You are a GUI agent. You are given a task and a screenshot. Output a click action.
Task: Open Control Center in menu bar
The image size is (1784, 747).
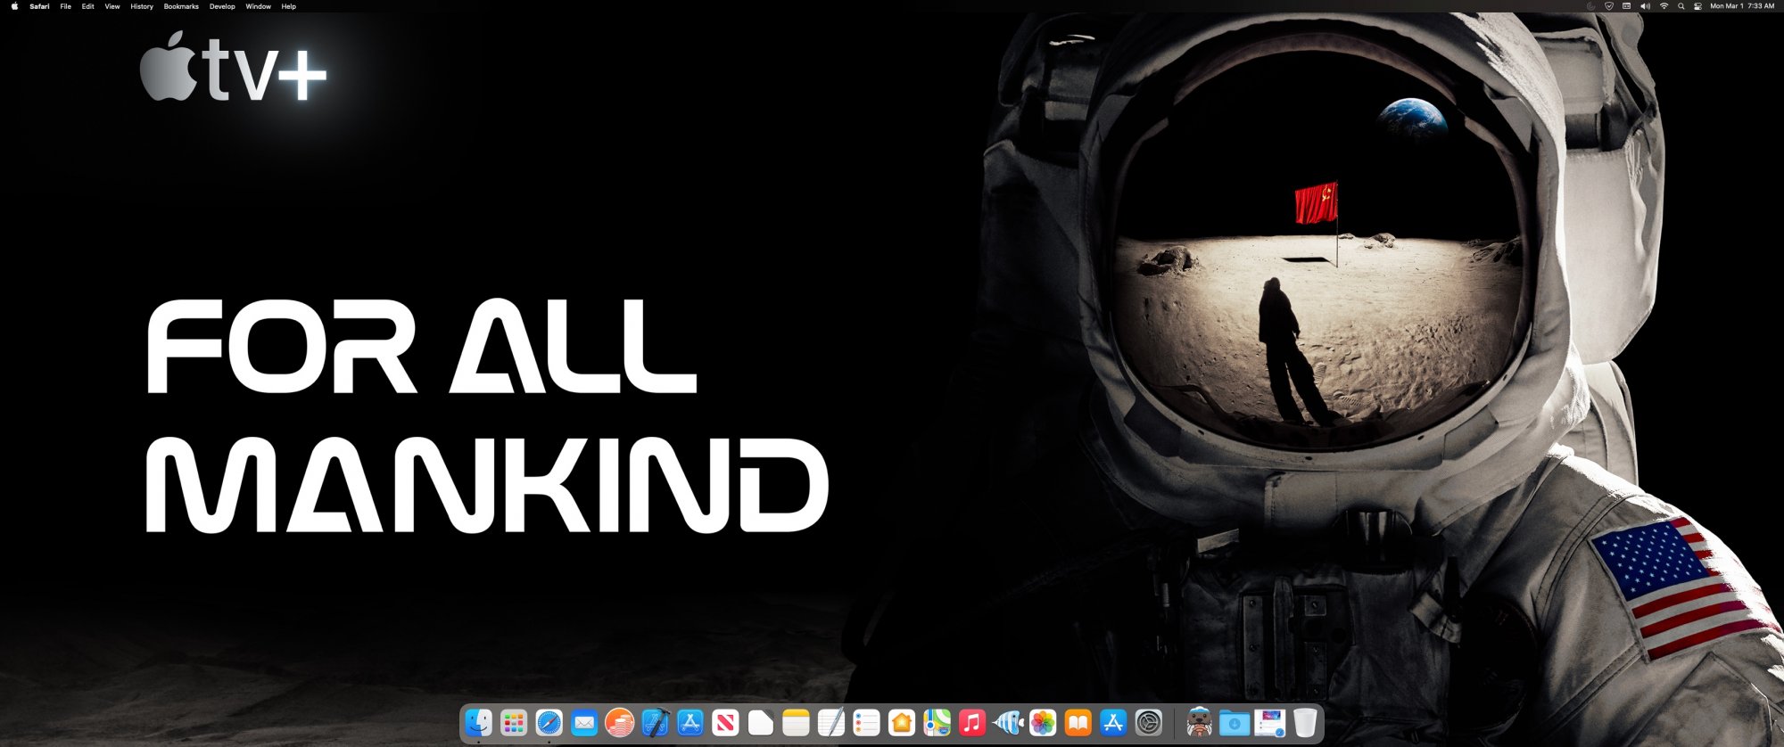point(1697,6)
